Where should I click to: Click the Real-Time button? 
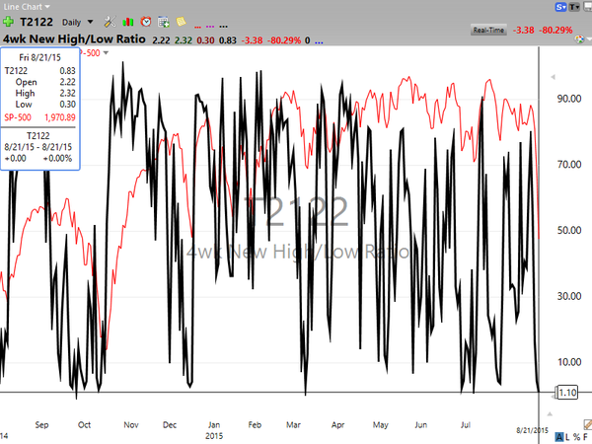point(488,31)
